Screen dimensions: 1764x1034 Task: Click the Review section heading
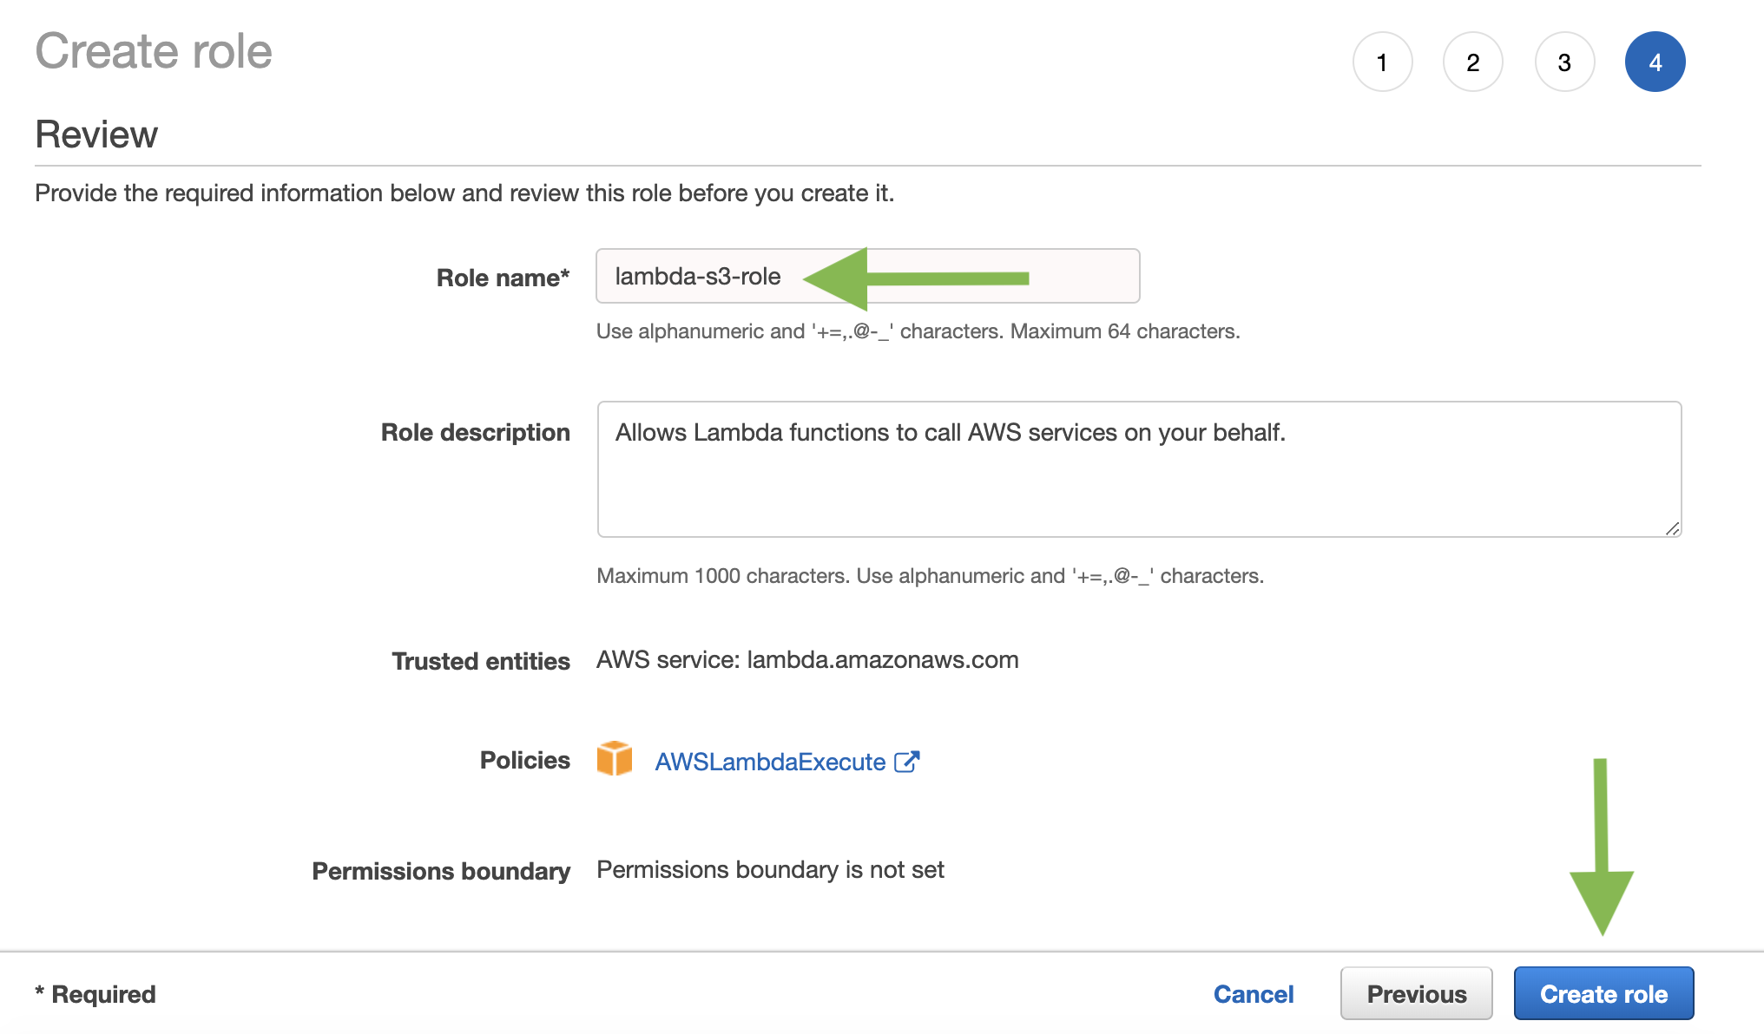pyautogui.click(x=96, y=134)
